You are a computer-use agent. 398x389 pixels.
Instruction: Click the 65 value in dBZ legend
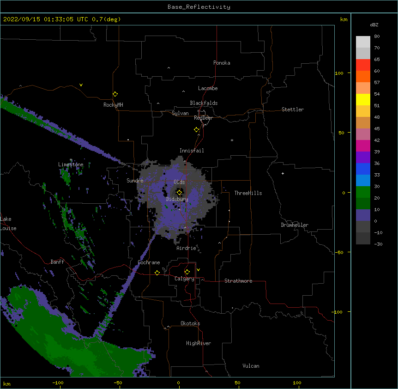(x=377, y=60)
